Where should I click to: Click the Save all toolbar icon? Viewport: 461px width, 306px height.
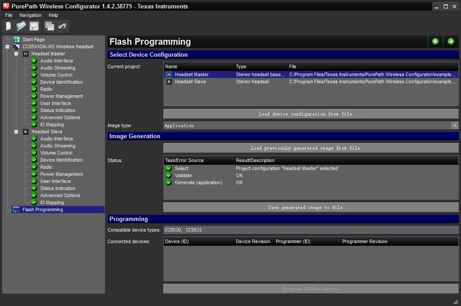click(x=50, y=27)
